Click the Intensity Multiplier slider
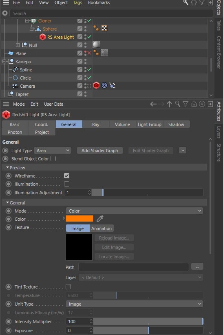223x335 pixels. point(148,321)
